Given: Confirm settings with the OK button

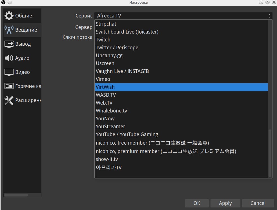Looking at the screenshot, I should (x=197, y=203).
